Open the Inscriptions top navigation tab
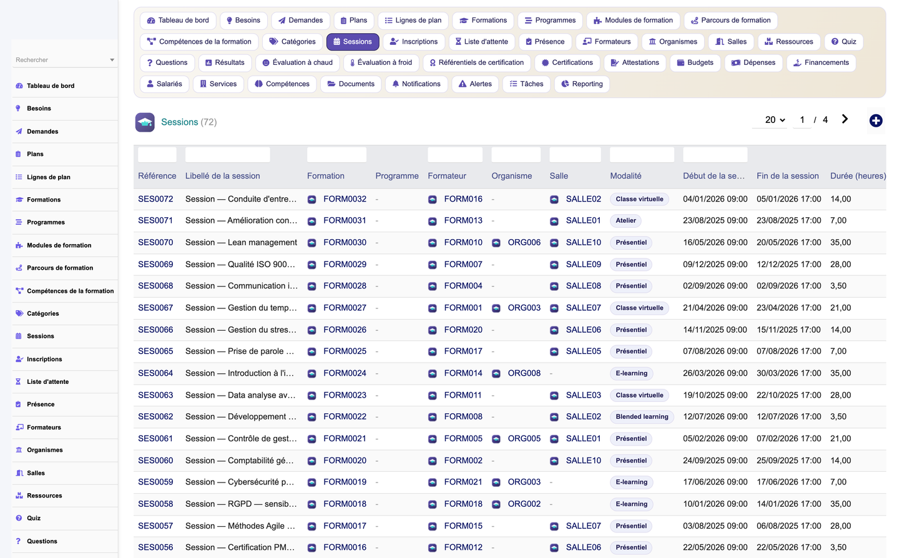The height and width of the screenshot is (558, 902). tap(413, 42)
